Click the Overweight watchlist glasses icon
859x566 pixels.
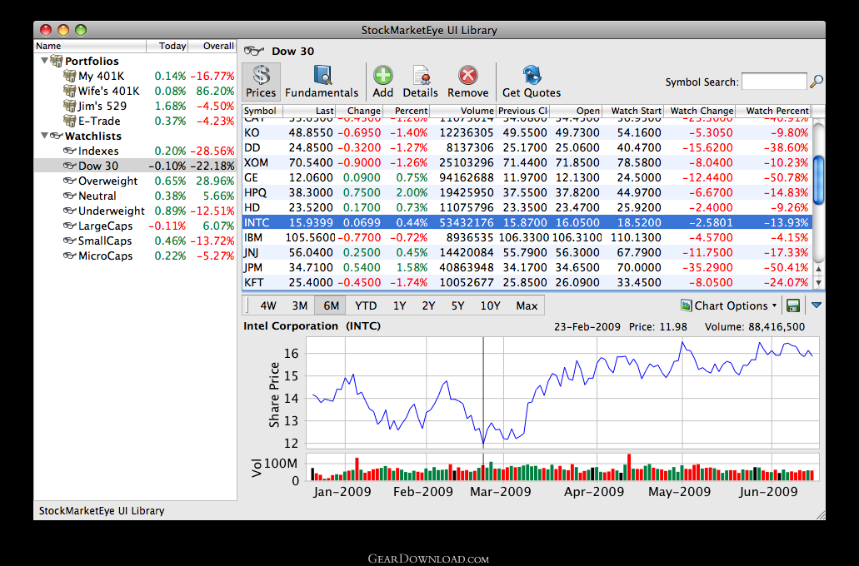coord(69,181)
